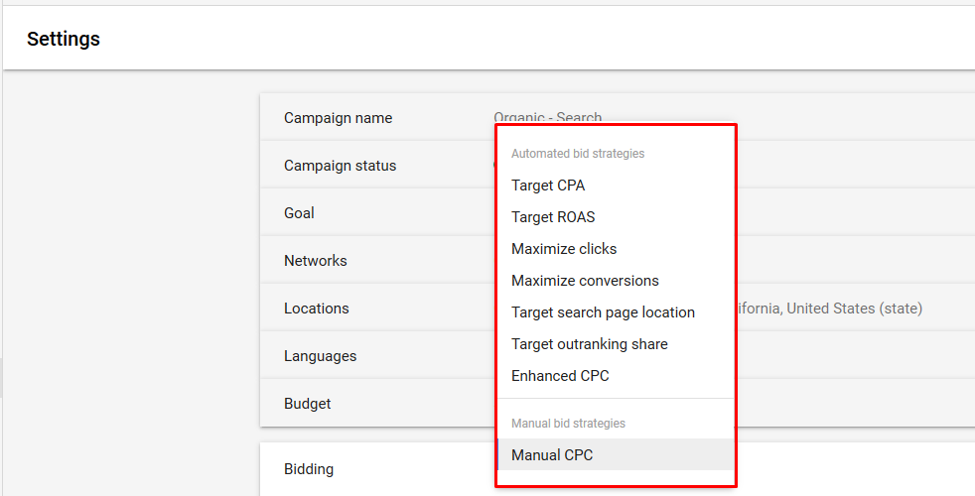Choose Maximize clicks option
The image size is (975, 496).
616,249
